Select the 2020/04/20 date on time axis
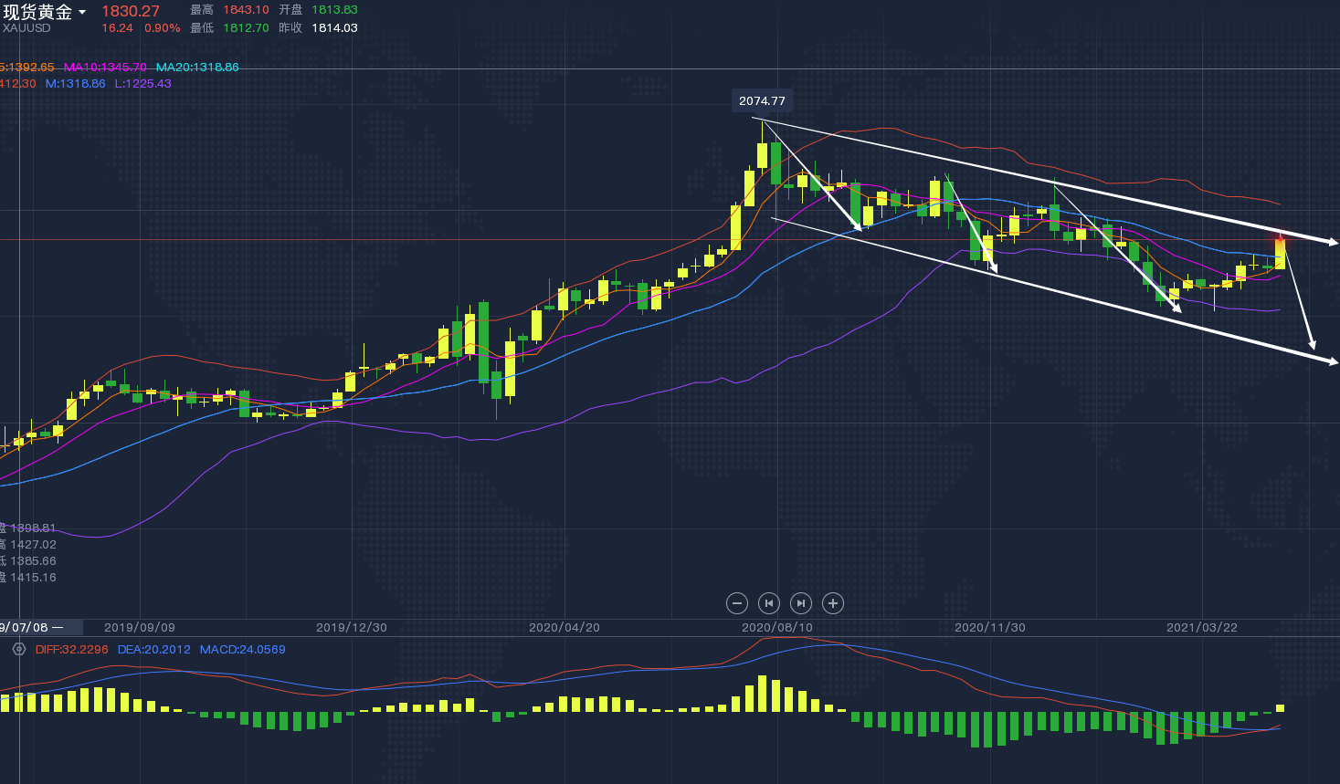Image resolution: width=1340 pixels, height=784 pixels. pyautogui.click(x=564, y=628)
